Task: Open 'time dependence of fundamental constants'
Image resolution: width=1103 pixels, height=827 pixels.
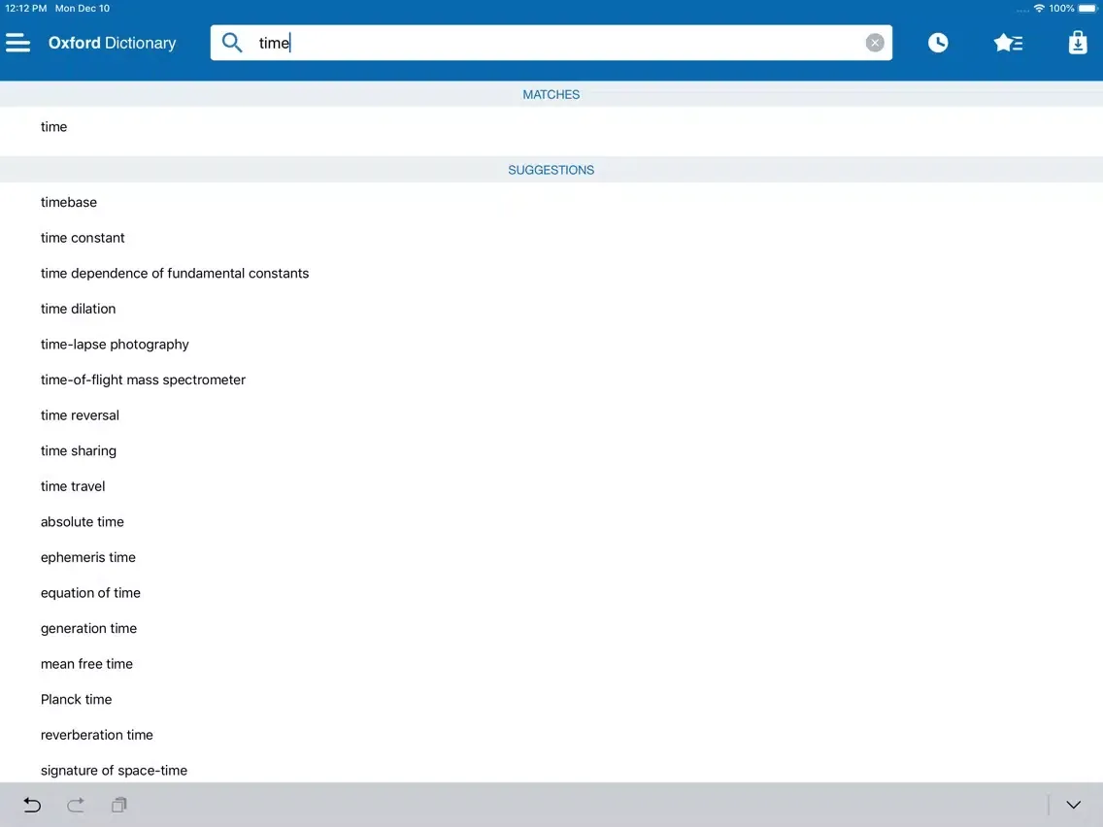Action: point(551,273)
